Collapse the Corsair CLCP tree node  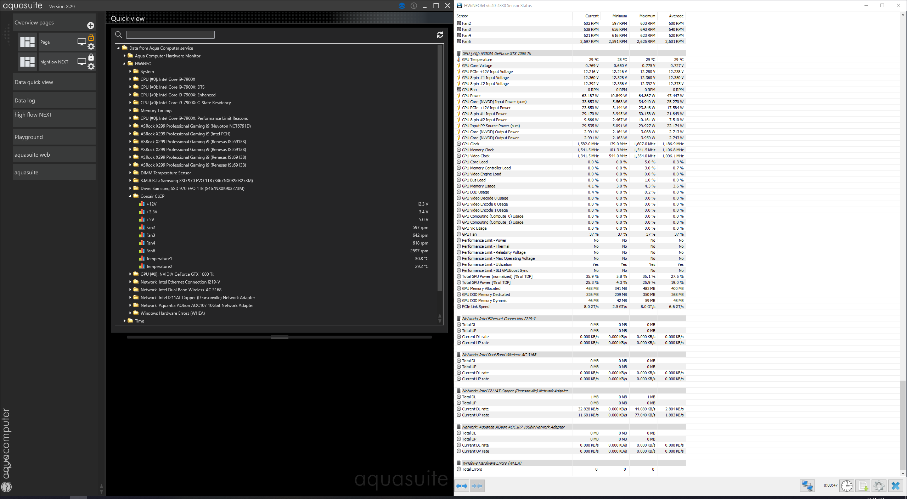(130, 196)
